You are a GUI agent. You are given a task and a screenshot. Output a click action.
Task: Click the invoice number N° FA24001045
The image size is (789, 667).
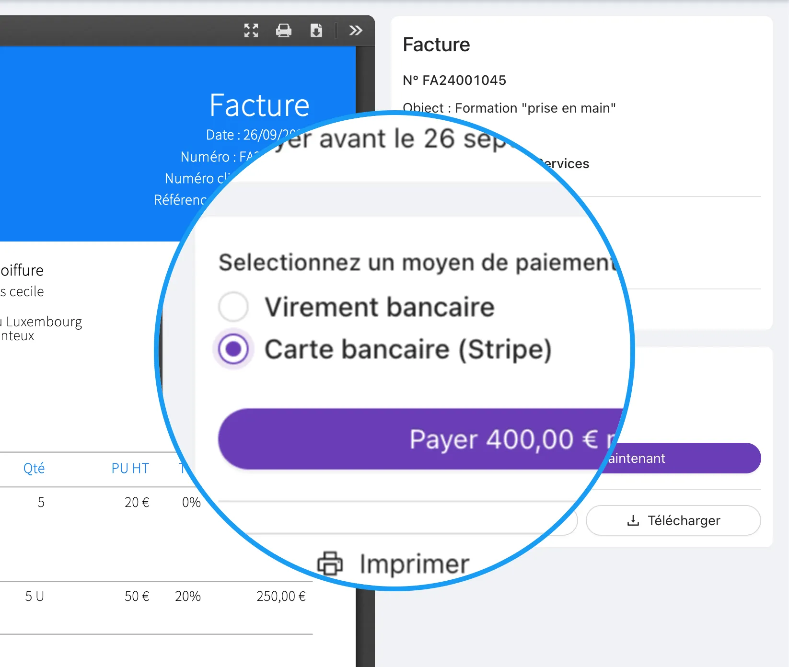click(x=454, y=80)
